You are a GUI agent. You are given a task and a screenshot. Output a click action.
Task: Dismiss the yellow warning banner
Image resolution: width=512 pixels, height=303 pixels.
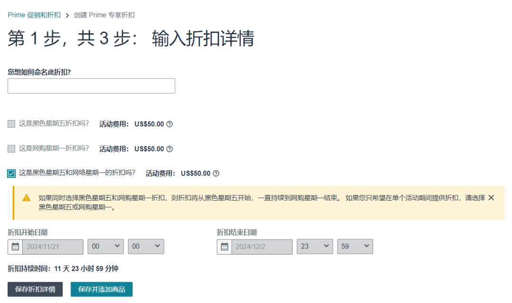click(x=491, y=198)
